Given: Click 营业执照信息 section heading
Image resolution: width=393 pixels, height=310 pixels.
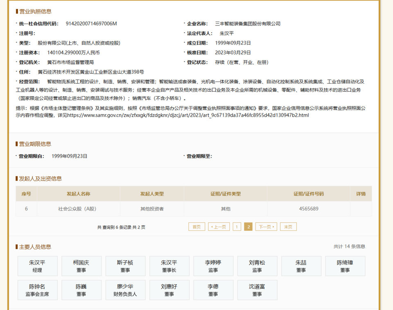Looking at the screenshot, I should click(x=35, y=11).
